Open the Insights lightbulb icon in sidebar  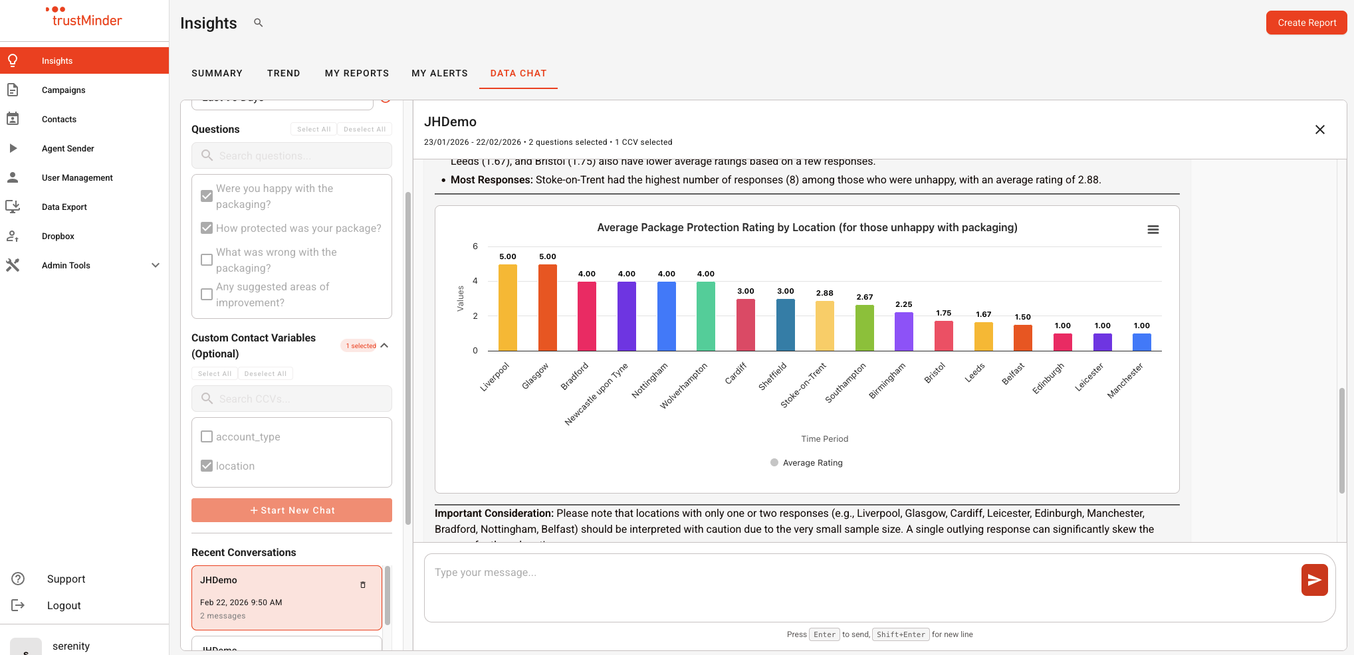(13, 60)
